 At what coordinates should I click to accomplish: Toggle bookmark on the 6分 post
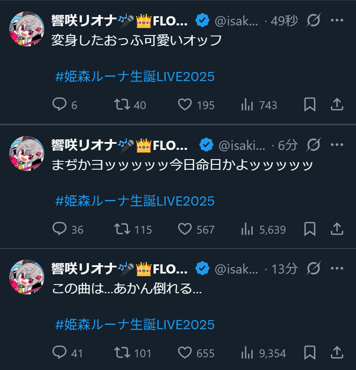(x=310, y=229)
